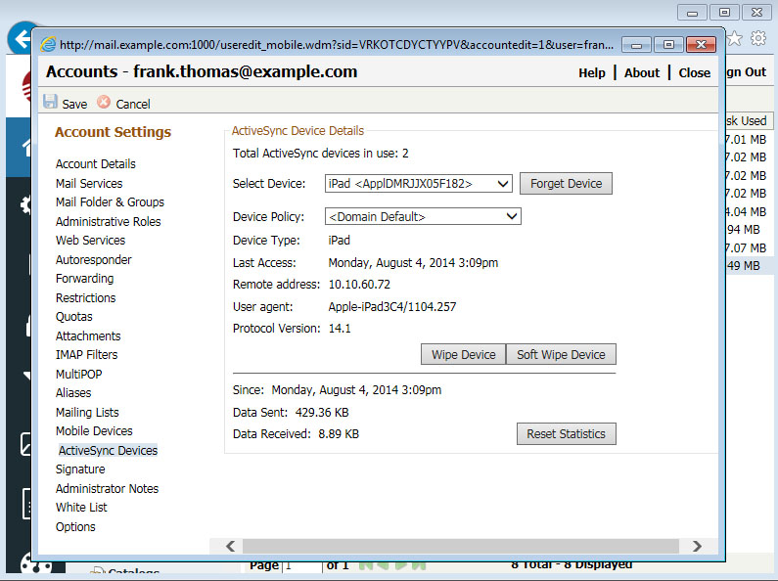Click the Save disk icon
The width and height of the screenshot is (778, 581).
(x=50, y=103)
